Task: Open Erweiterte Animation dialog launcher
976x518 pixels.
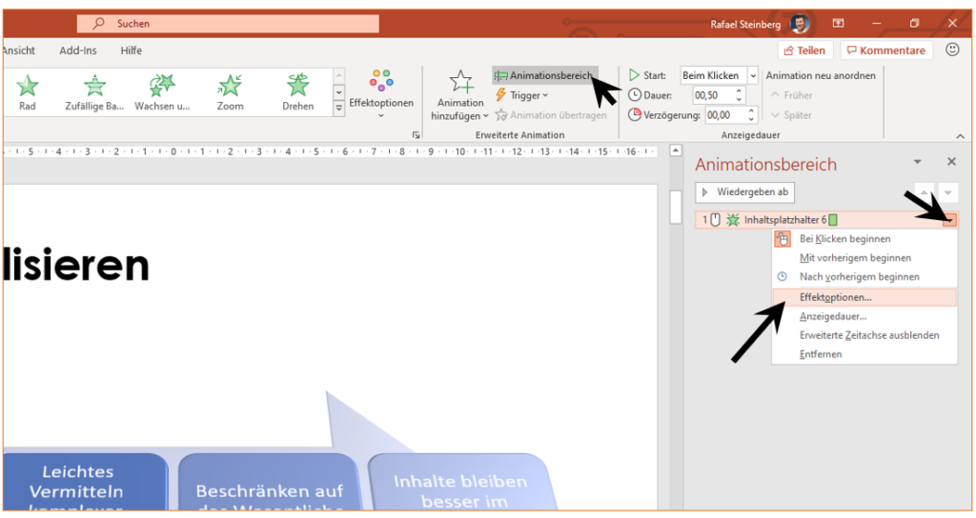Action: coord(416,135)
